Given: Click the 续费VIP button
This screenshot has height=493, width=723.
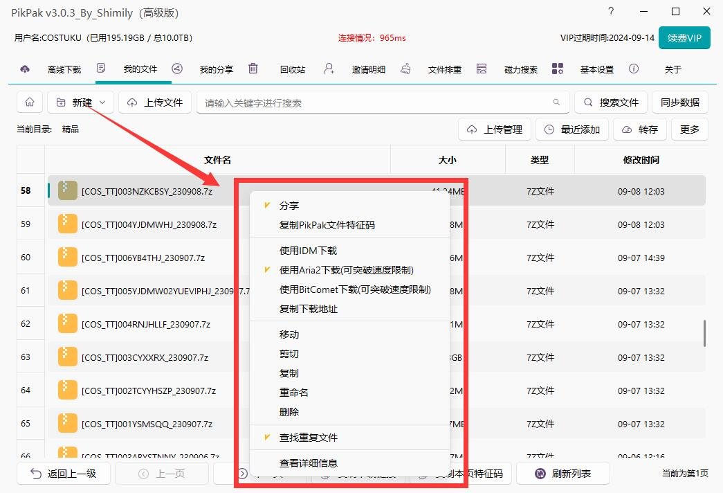Looking at the screenshot, I should point(684,38).
